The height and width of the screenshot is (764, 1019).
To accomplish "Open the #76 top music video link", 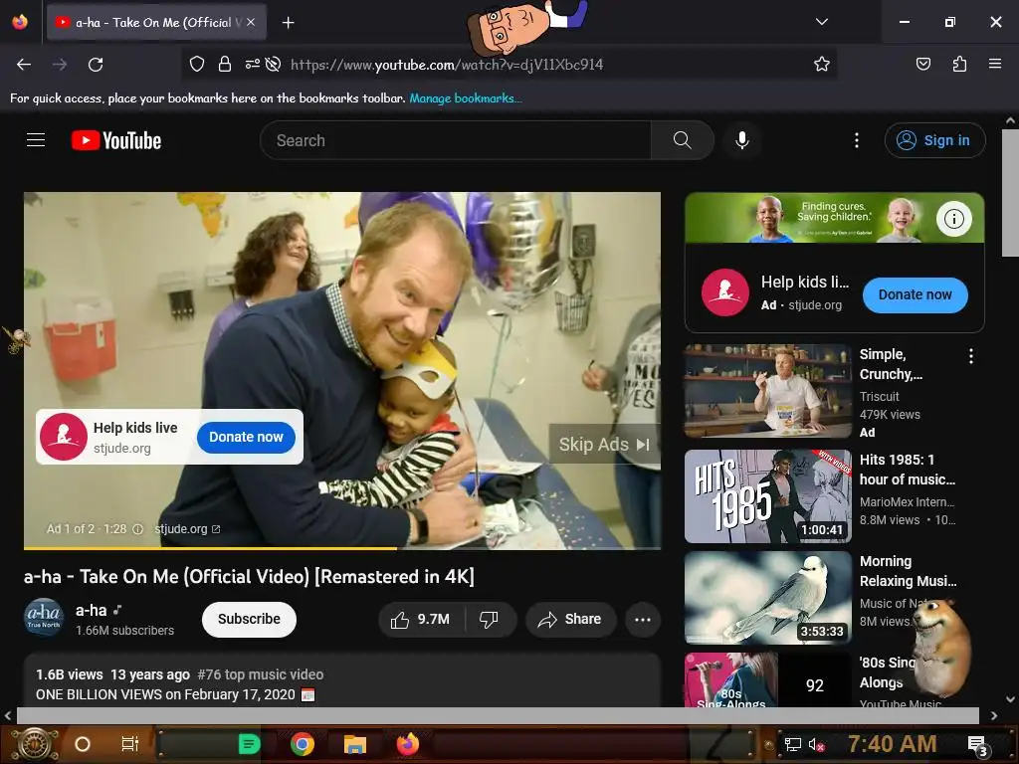I will click(x=261, y=674).
